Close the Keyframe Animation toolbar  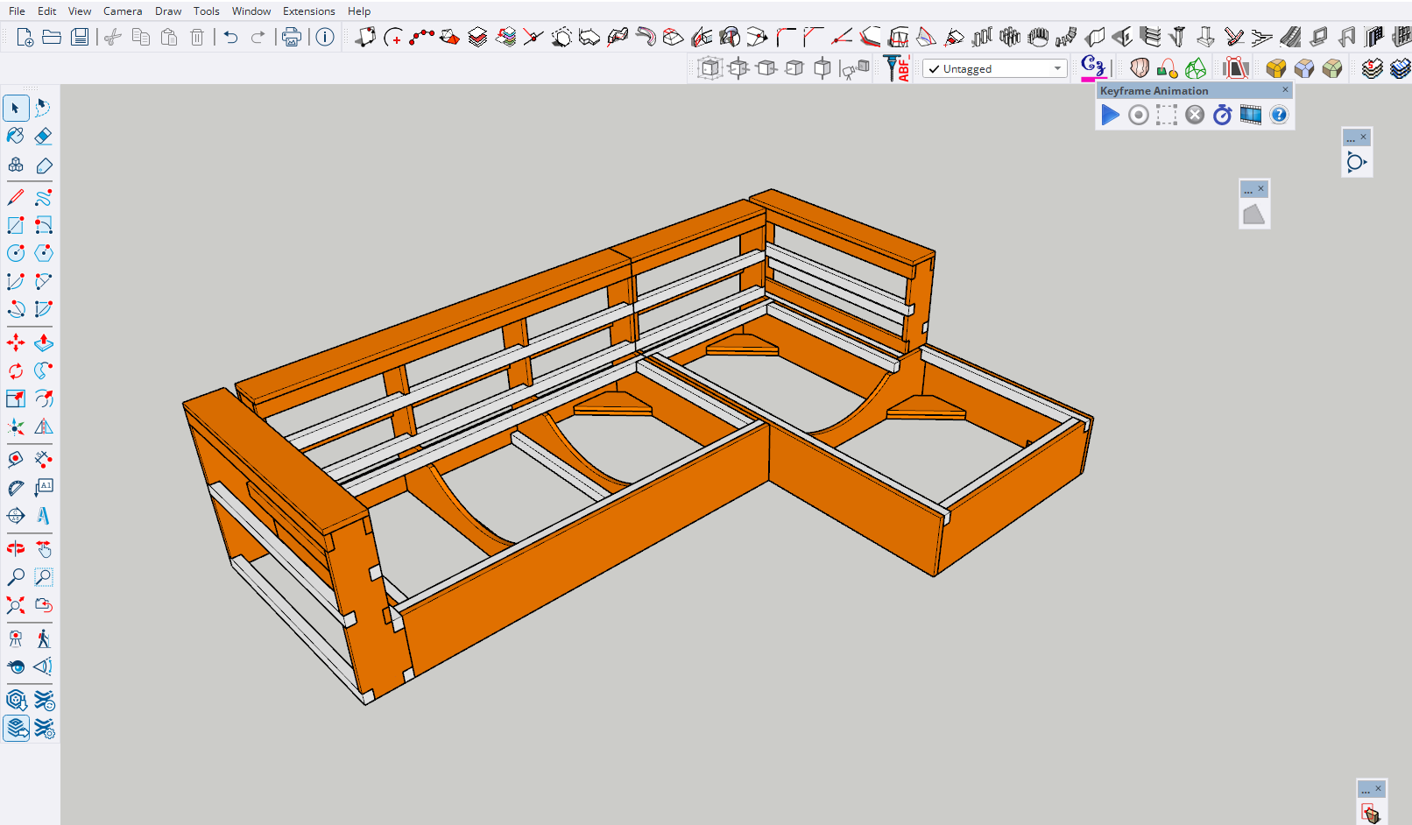(x=1285, y=90)
